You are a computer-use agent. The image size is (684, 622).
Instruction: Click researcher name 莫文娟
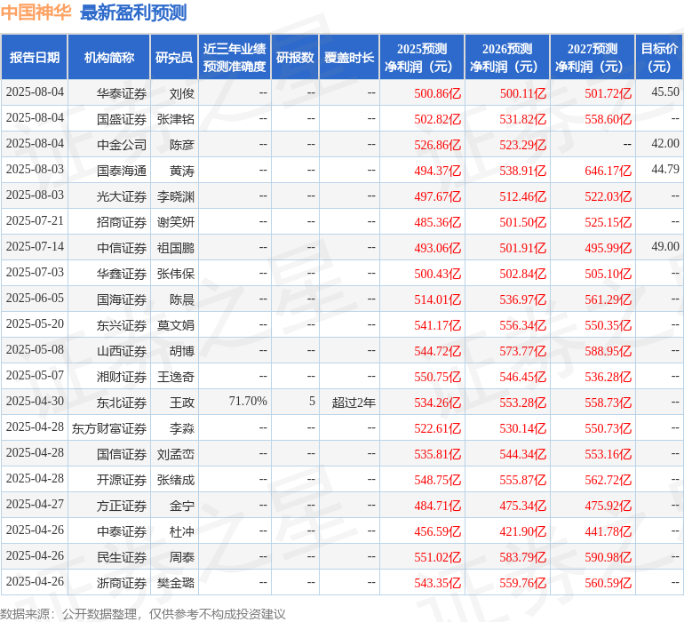(x=176, y=325)
